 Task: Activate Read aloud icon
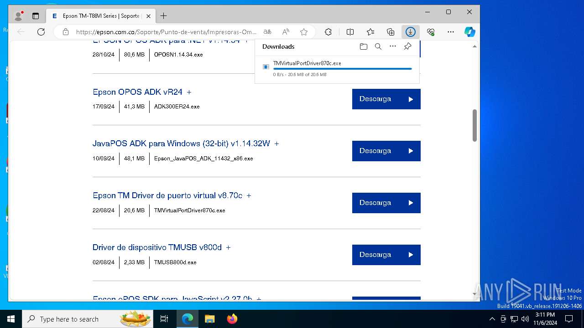click(286, 32)
